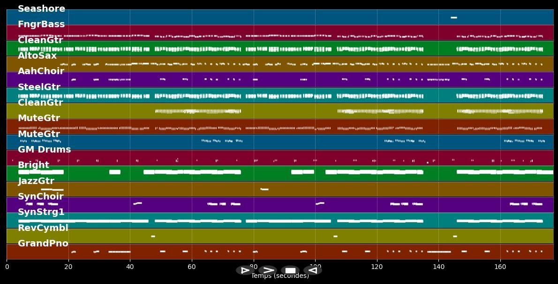Click the 0 tick label on time axis
558x284 pixels.
coord(7,267)
